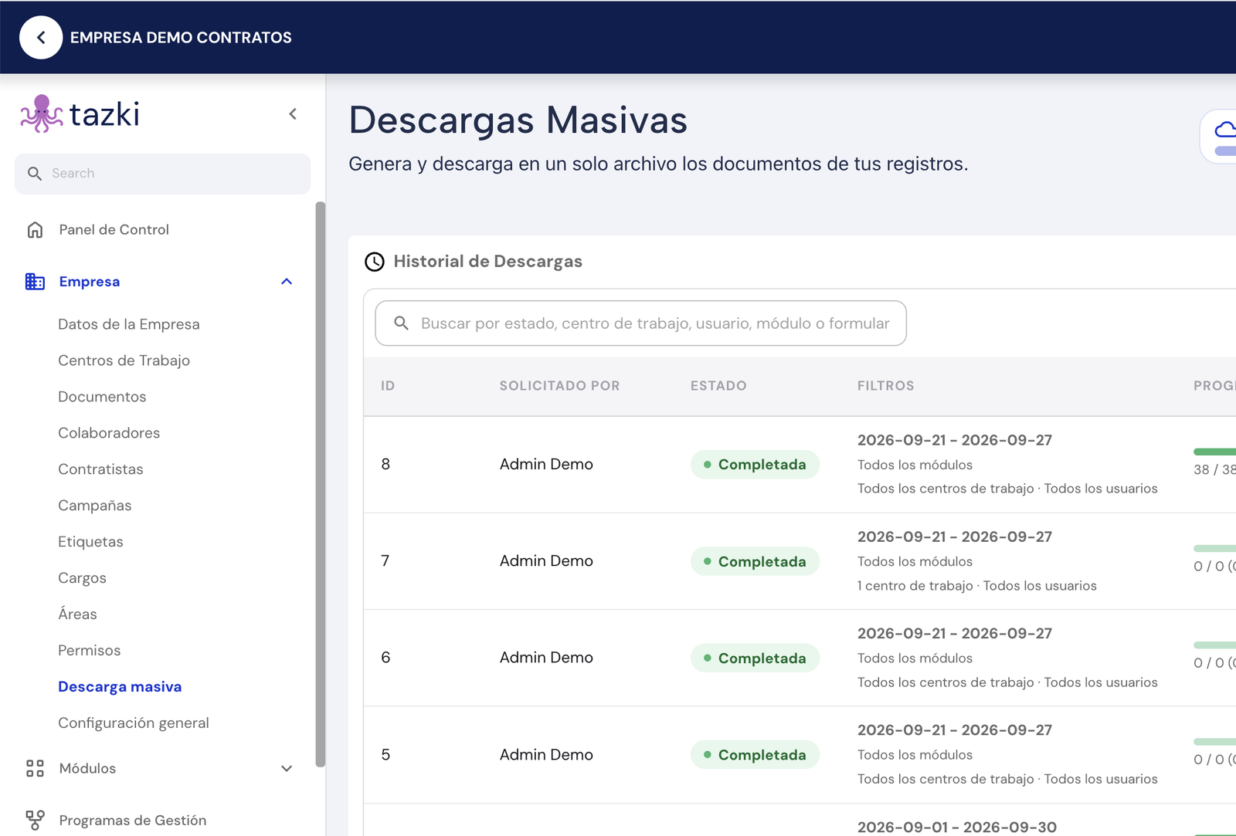Open Panel de Control
Viewport: 1236px width, 836px height.
point(114,230)
